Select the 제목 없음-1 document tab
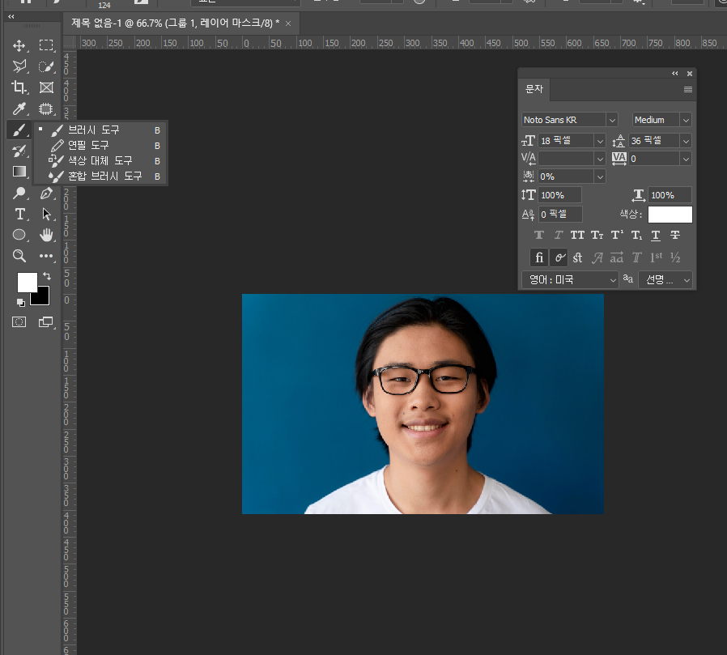Viewport: 727px width, 655px height. 175,23
